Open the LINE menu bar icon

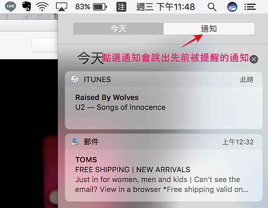[10, 7]
